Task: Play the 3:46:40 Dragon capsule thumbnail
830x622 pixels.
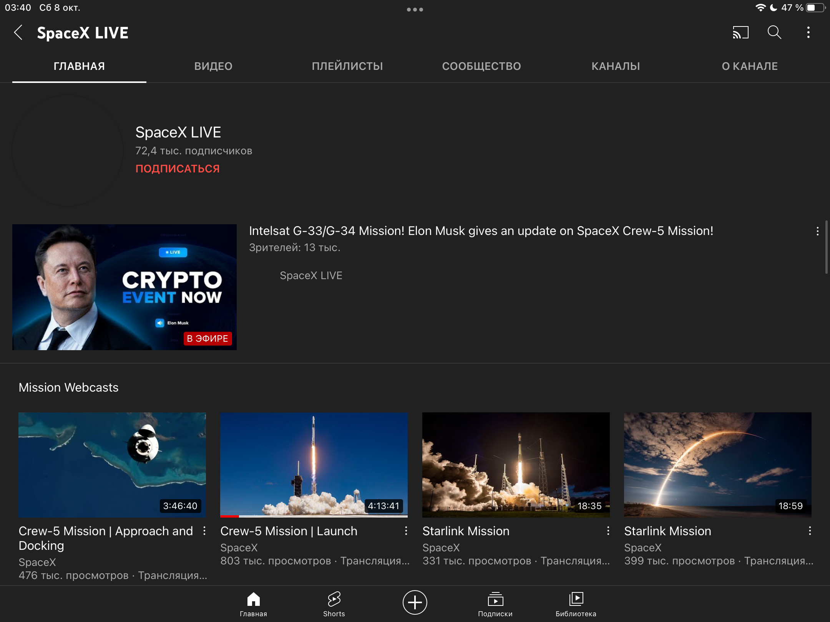Action: pos(112,465)
